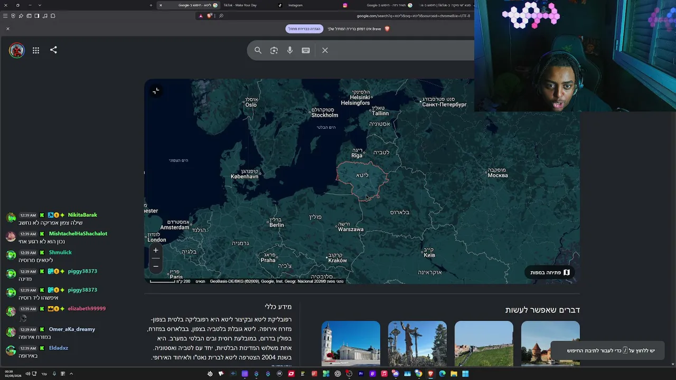Open Discord from the taskbar
676x380 pixels.
[x=396, y=374]
